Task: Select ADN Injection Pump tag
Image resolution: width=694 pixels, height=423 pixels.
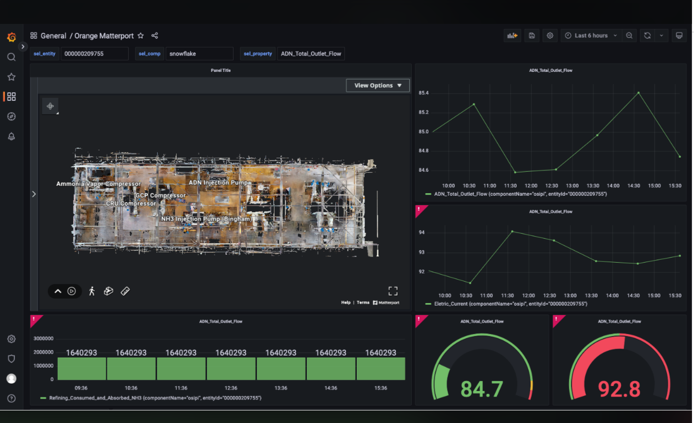Action: tap(218, 183)
